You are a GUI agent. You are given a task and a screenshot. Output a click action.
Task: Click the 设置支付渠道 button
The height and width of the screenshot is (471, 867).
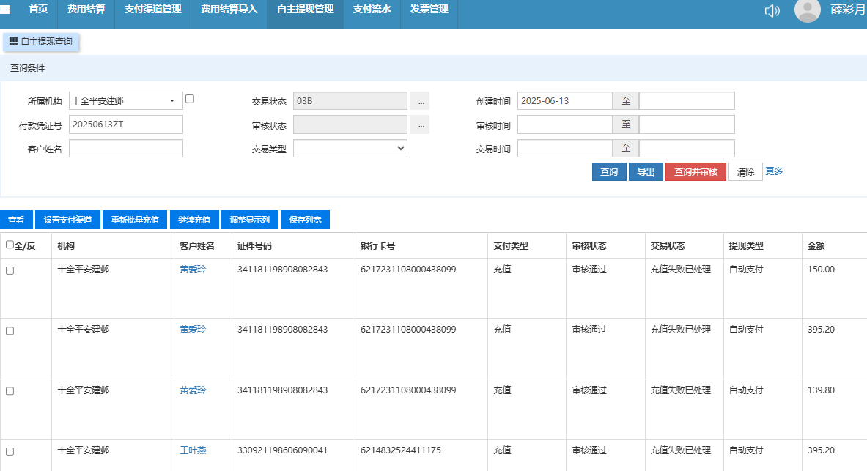(67, 220)
